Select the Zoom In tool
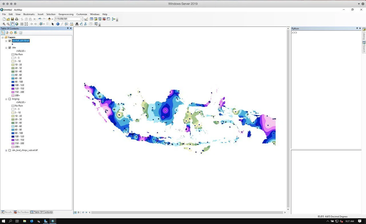Viewport: 366px width, 224px height. click(4, 24)
